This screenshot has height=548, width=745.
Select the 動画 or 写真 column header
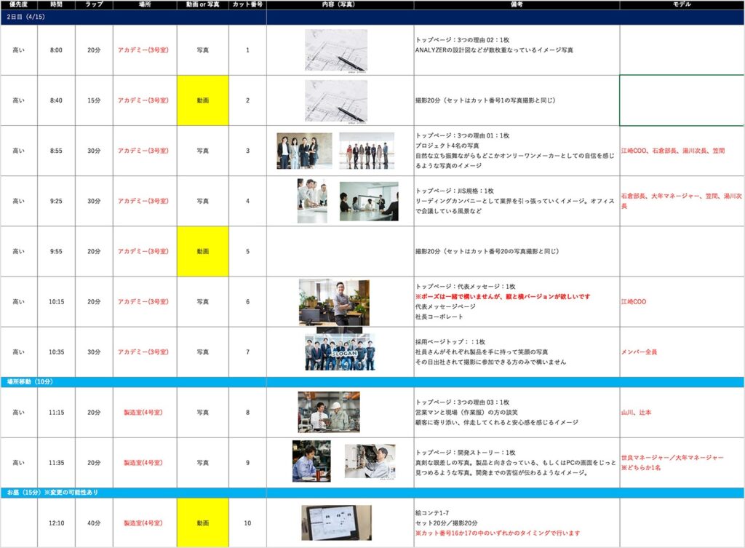click(202, 5)
